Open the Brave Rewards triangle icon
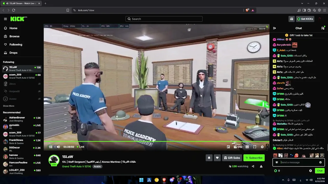This screenshot has width=328, height=184. [253, 10]
